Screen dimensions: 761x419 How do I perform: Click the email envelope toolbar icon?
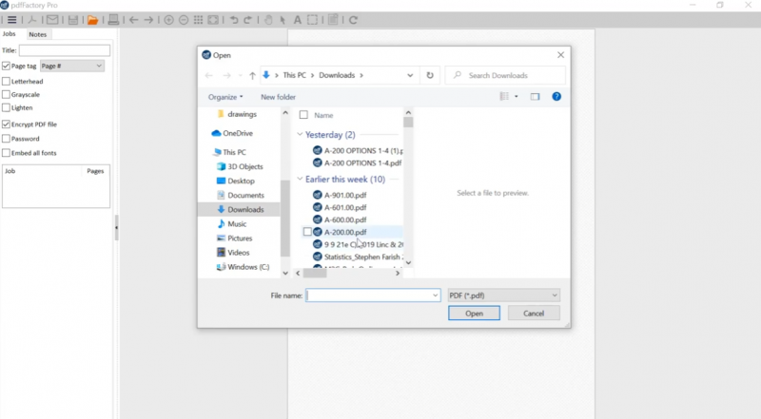click(51, 19)
